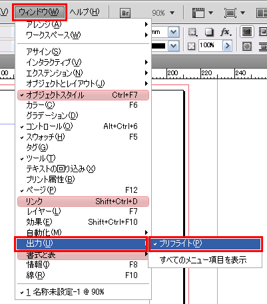
Task: Open the レイヤー(L) panel
Action: pos(83,212)
